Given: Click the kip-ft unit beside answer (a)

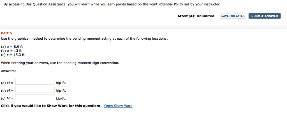Looking at the screenshot, I should pos(61,83).
